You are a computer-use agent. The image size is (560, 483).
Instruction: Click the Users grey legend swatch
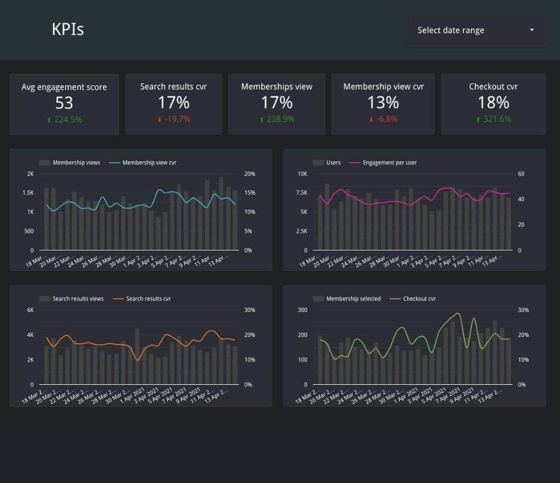click(318, 163)
